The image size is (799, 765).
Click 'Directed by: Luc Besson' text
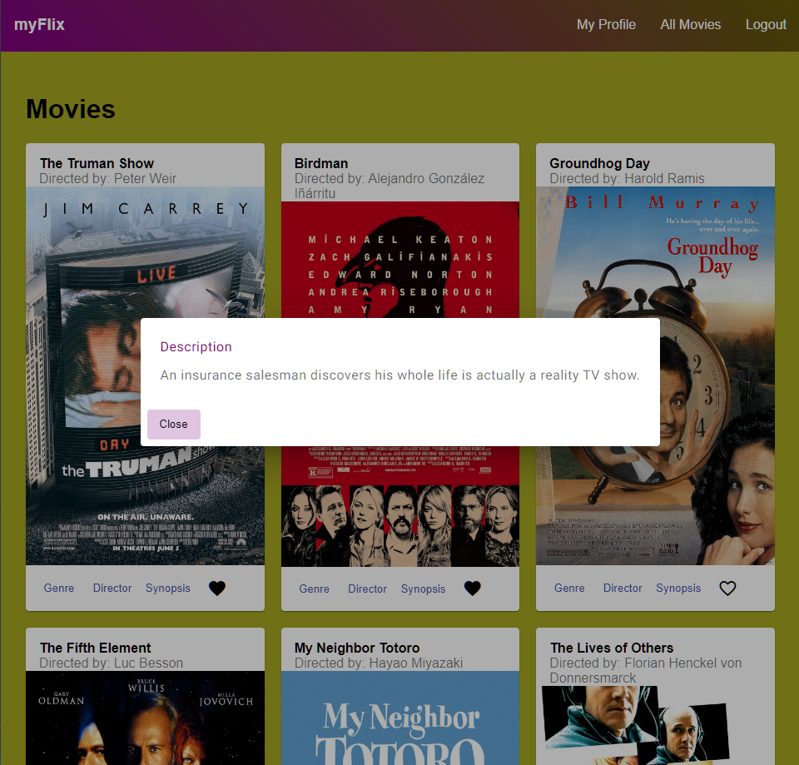tap(111, 663)
